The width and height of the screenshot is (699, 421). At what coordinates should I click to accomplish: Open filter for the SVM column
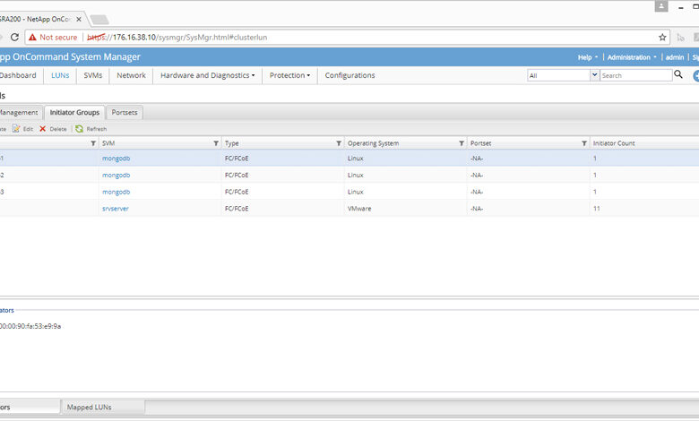(x=216, y=143)
